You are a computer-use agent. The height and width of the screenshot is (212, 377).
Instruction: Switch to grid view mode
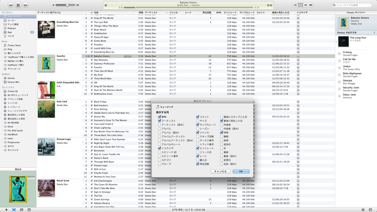305,5
